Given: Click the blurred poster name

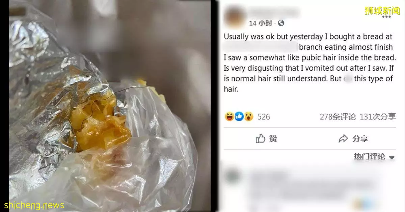Looking at the screenshot, I should (274, 12).
